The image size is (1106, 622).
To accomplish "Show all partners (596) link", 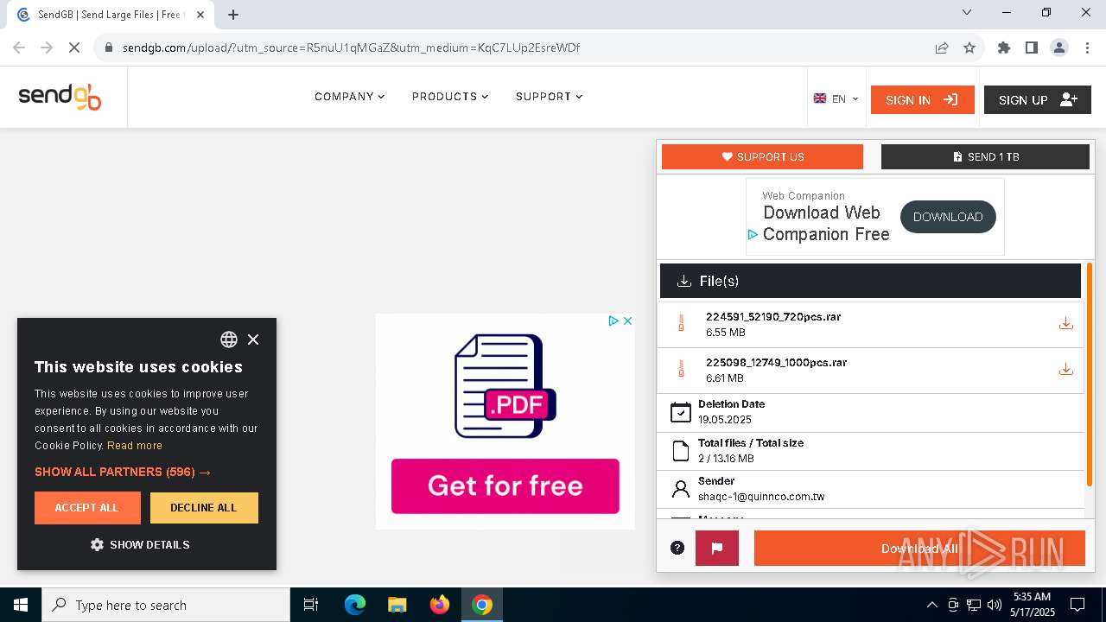I will coord(123,472).
